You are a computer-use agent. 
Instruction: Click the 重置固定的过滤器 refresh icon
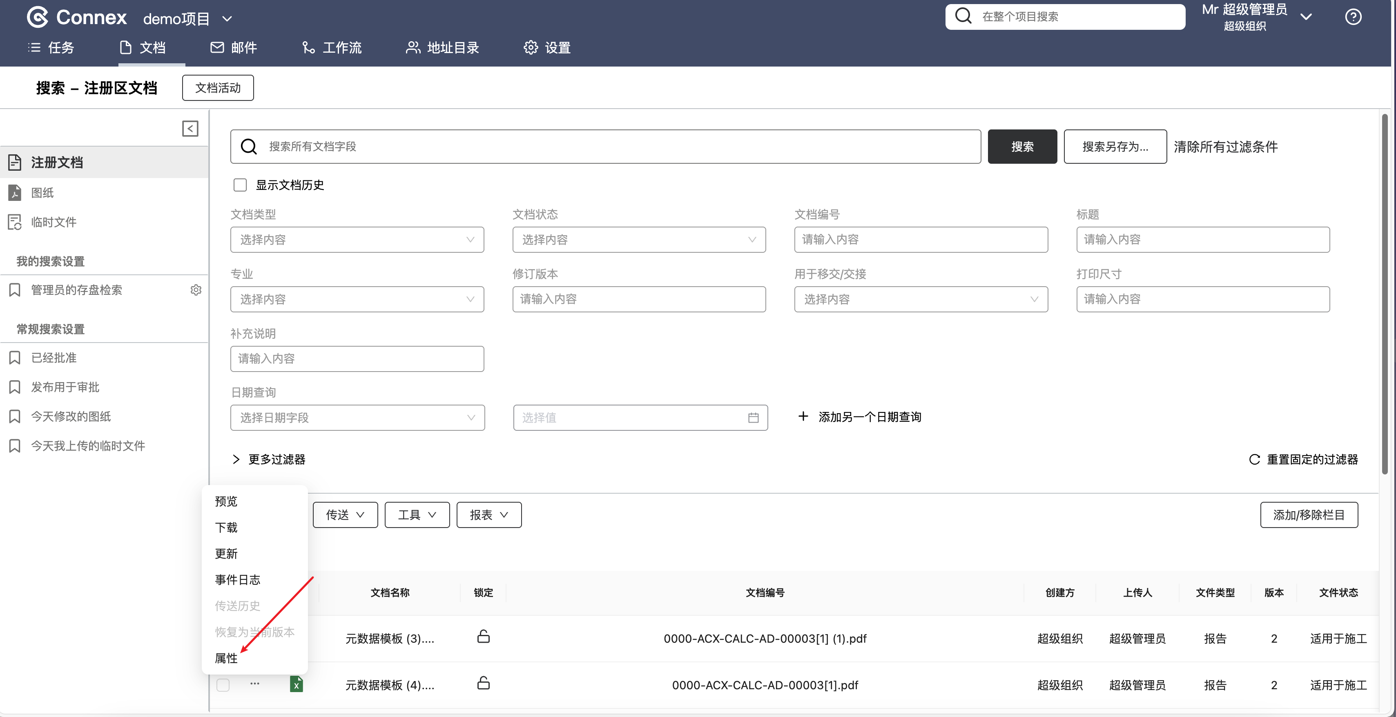[1254, 460]
